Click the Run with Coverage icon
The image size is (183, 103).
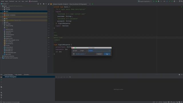[x=159, y=1]
